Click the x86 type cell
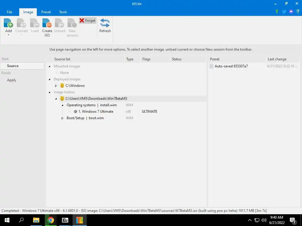302x226 pixels. click(x=128, y=112)
